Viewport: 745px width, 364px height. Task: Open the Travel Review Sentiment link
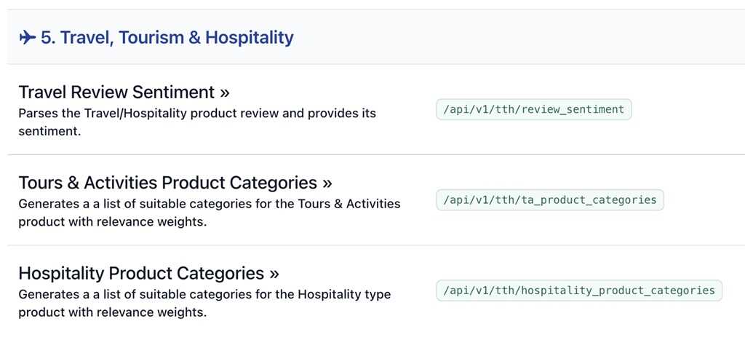pyautogui.click(x=116, y=92)
